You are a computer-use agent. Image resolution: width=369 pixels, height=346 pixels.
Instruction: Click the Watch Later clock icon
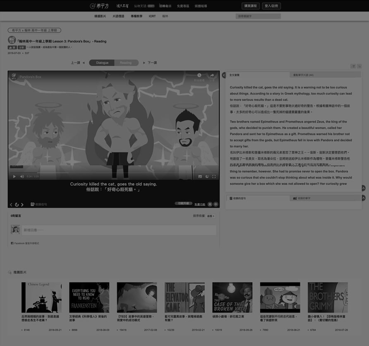[199, 75]
